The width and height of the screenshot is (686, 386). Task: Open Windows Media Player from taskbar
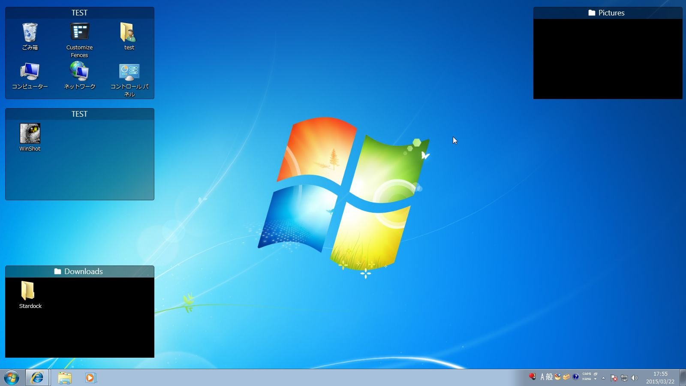90,377
